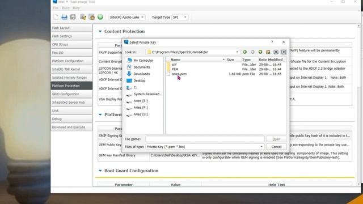Click the main window vertical scrollbar down arrow
This screenshot has height=204, width=363.
click(359, 184)
